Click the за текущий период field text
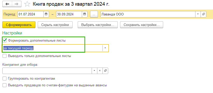Screen dimensions: 213x93 click(18, 48)
